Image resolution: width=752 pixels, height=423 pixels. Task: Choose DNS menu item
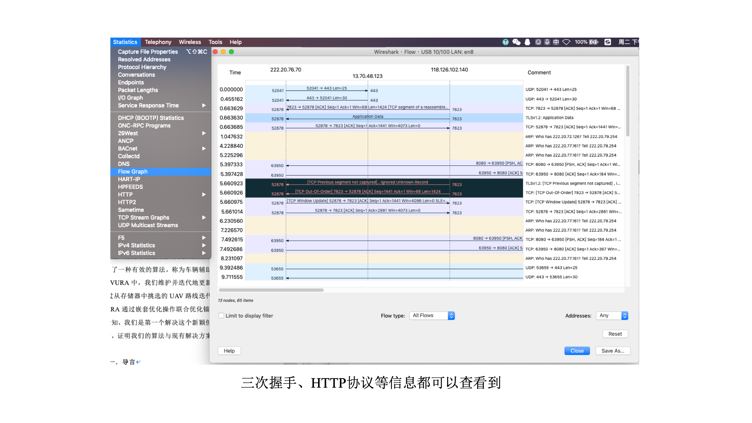161,164
